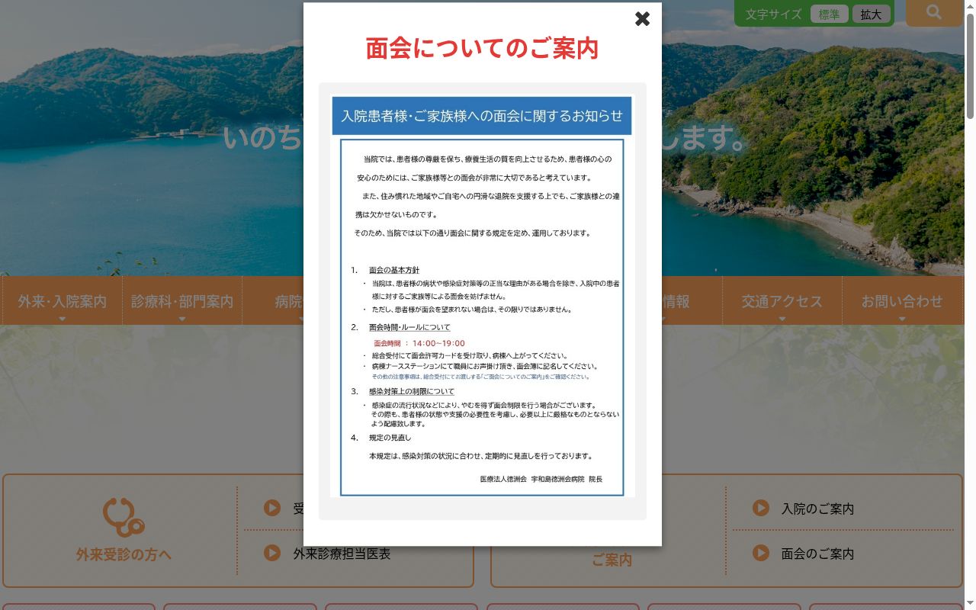Viewport: 976px width, 610px height.
Task: Click the arrow icon beside 外来診療担当医表
Action: coord(272,553)
